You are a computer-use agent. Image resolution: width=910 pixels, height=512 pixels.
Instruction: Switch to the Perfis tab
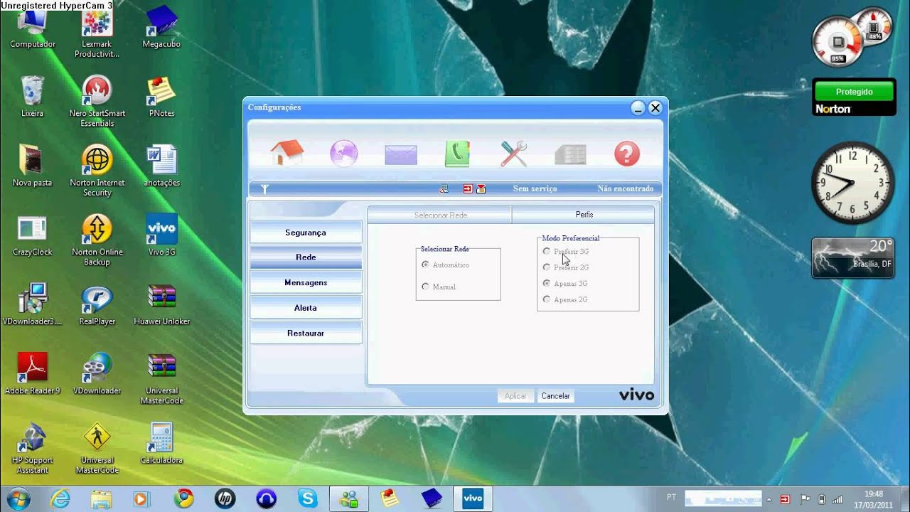(x=584, y=215)
